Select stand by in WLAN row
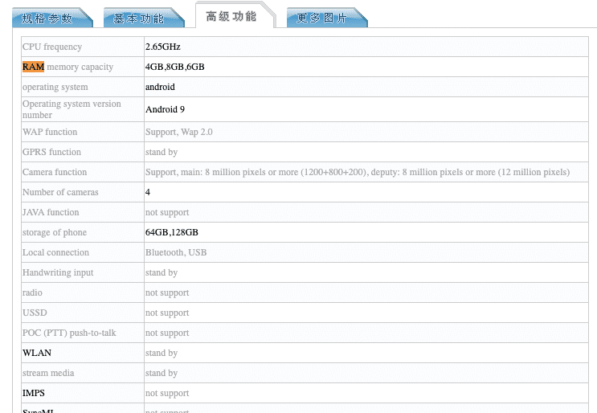Image resolution: width=597 pixels, height=413 pixels. point(162,354)
